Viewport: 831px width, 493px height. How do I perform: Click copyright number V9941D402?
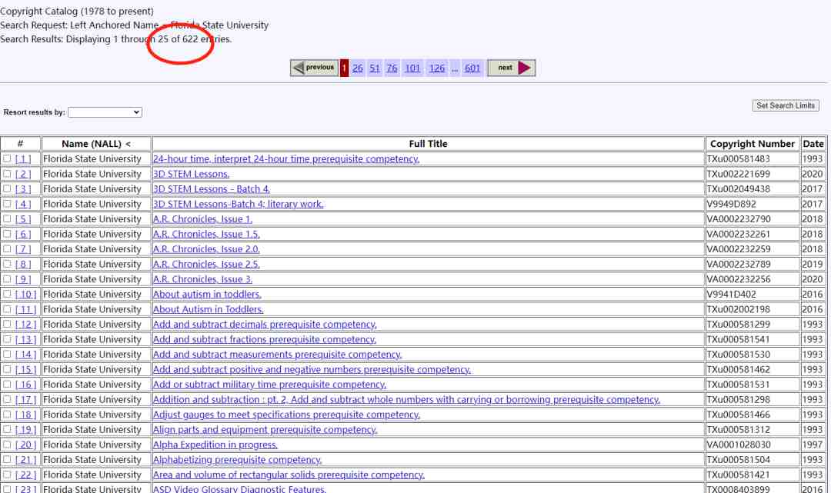pos(732,294)
